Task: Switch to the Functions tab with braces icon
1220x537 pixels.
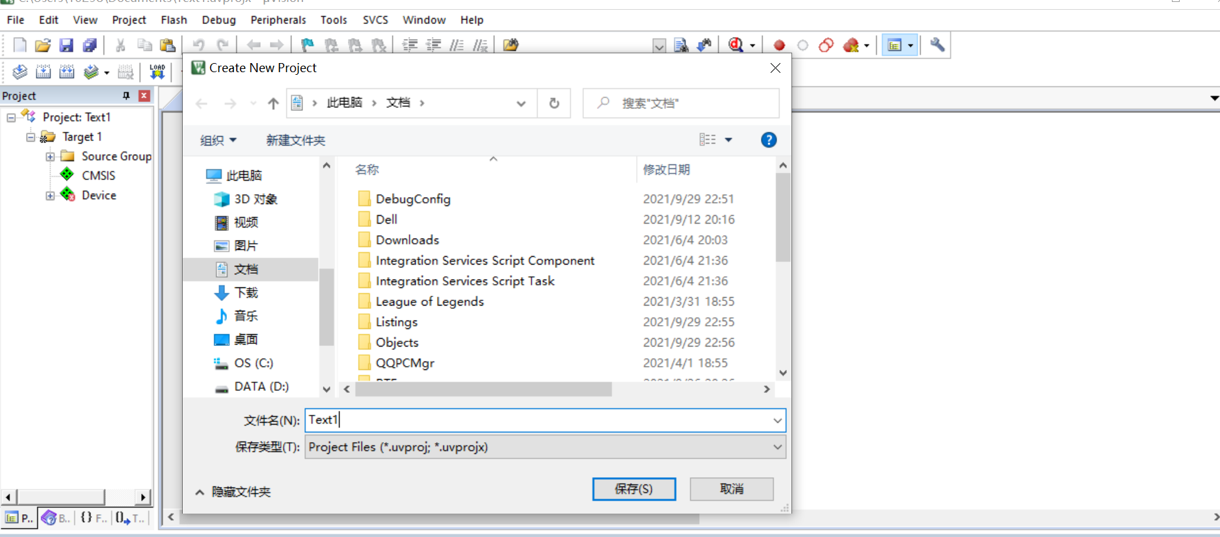Action: click(x=94, y=517)
